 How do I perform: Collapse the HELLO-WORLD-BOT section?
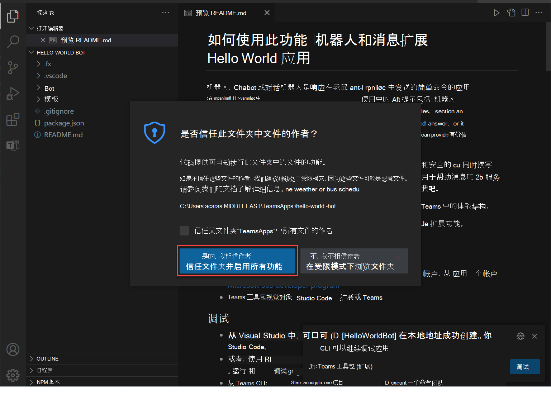pyautogui.click(x=31, y=52)
